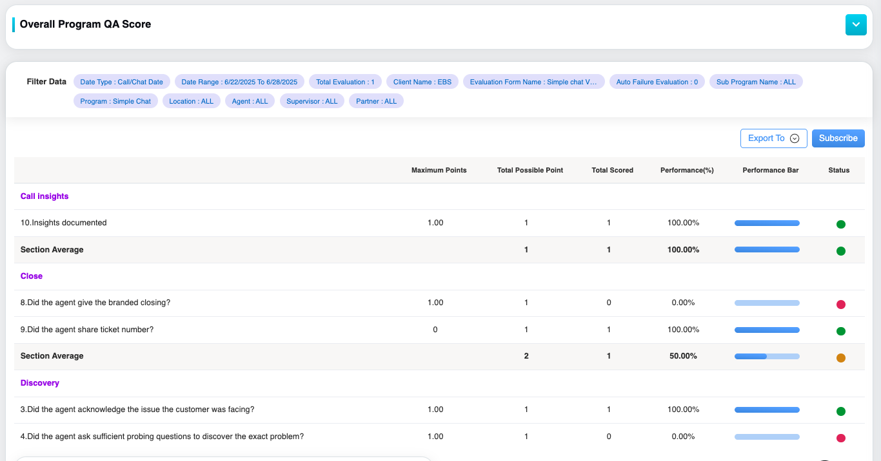
Task: Click the Close section 50% performance bar
Action: pos(767,356)
